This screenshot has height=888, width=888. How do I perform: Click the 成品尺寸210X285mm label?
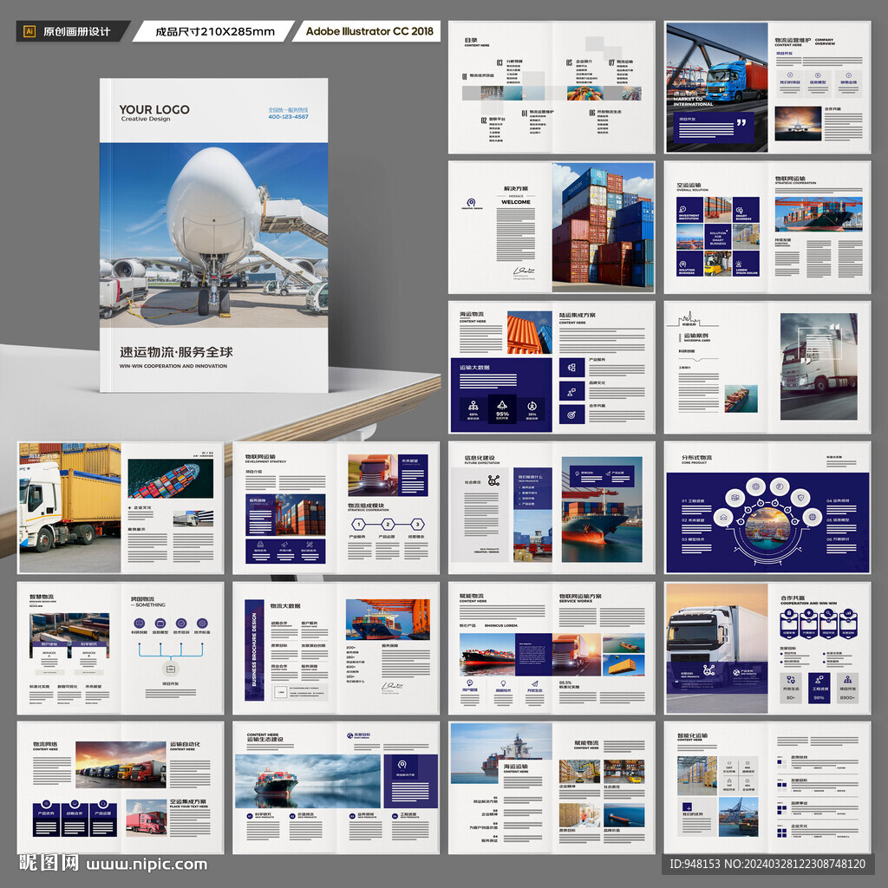point(215,32)
